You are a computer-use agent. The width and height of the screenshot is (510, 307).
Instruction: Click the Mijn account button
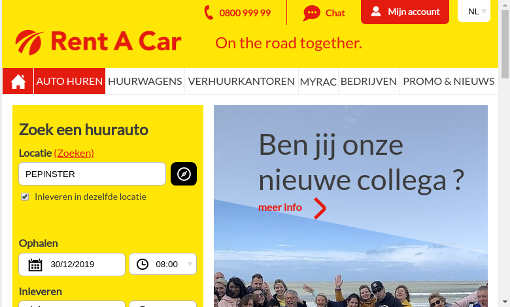[405, 12]
